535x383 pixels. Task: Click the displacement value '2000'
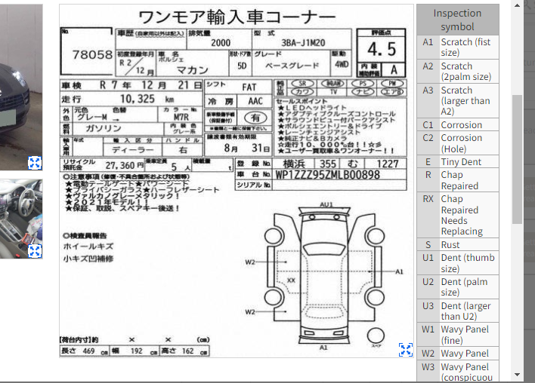click(x=221, y=43)
